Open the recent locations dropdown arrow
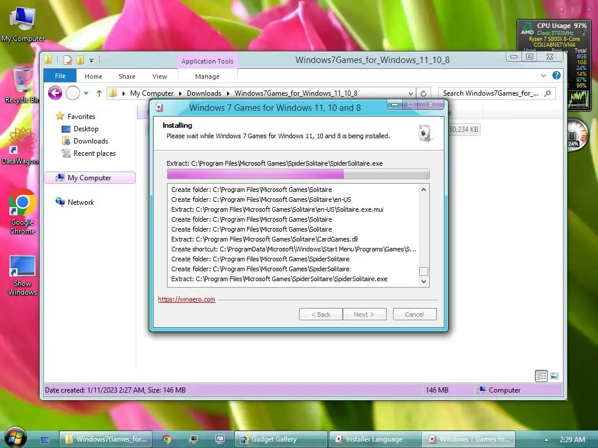Image resolution: width=598 pixels, height=448 pixels. 86,93
